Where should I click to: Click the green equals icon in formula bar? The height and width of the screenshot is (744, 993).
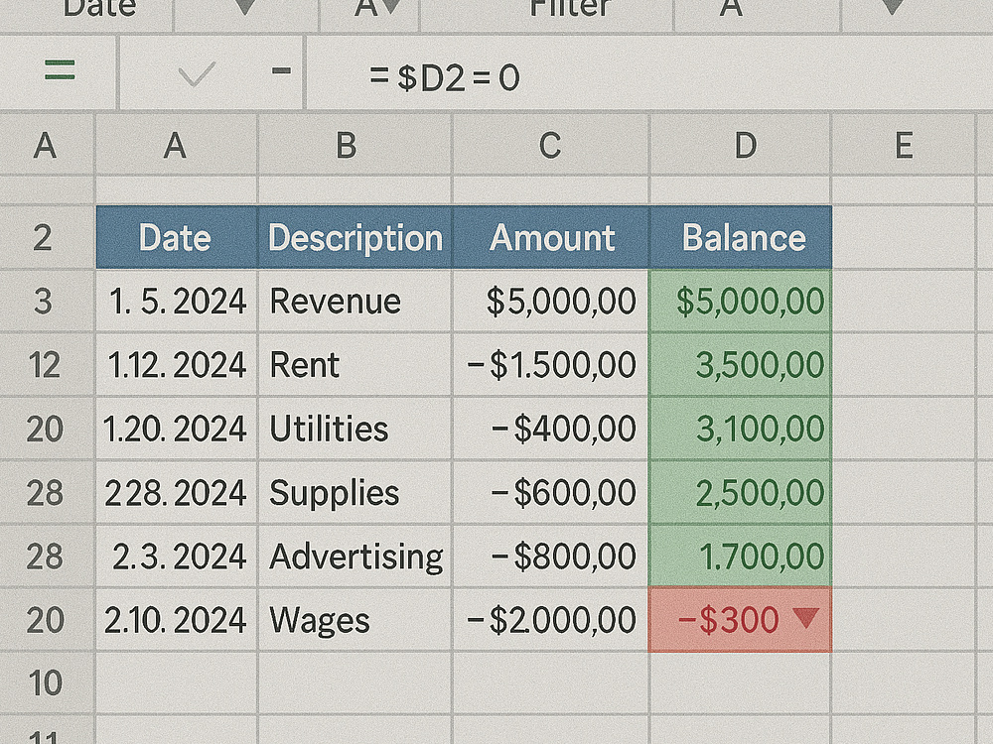tap(61, 69)
